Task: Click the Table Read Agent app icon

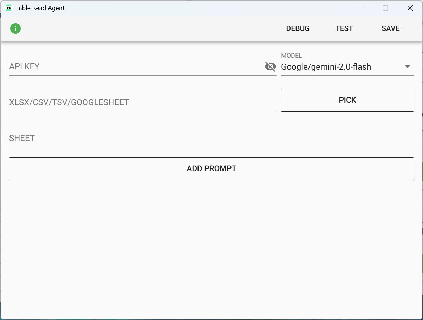Action: coord(9,8)
